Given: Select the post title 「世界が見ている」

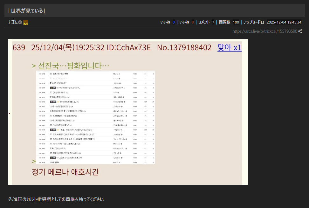Looking at the screenshot, I should click(x=27, y=10).
